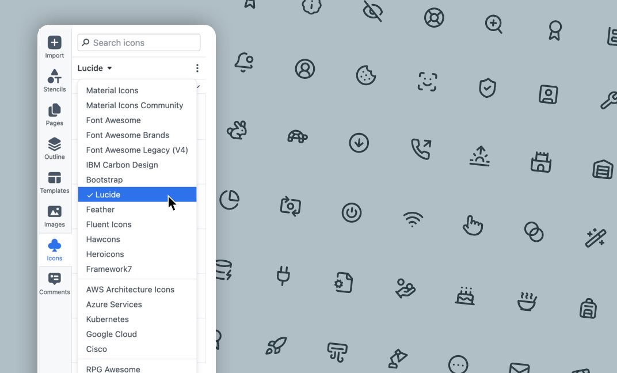Click the outgoing phone call icon
The image size is (617, 373).
421,149
